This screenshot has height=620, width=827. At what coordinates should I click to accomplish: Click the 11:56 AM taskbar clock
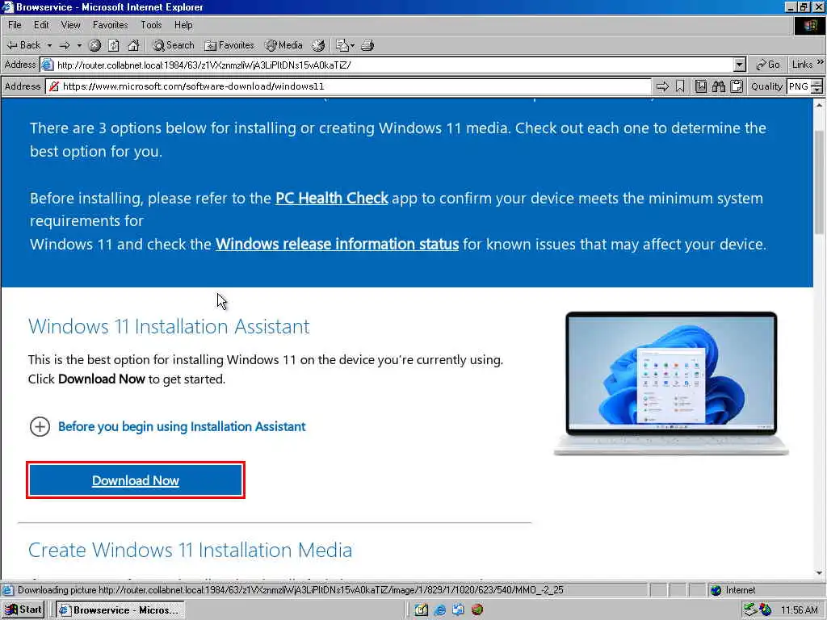pyautogui.click(x=799, y=610)
